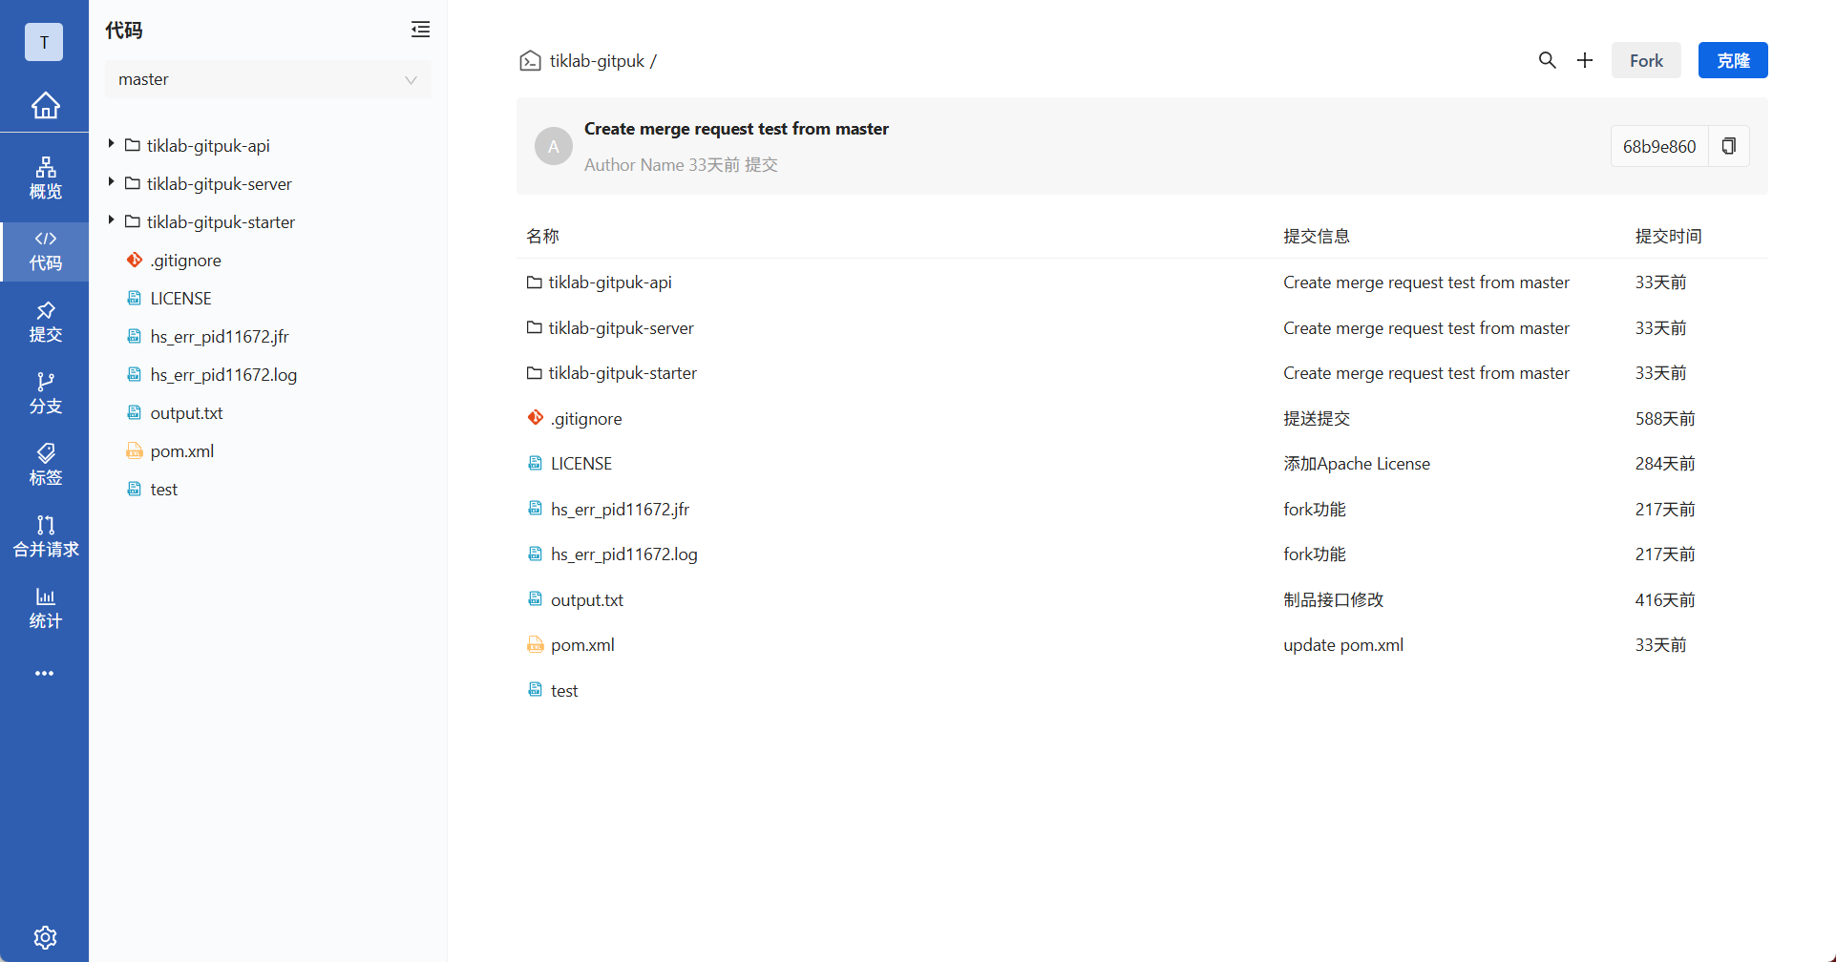The width and height of the screenshot is (1836, 962).
Task: Click the '284天前' commit time
Action: [x=1665, y=464]
